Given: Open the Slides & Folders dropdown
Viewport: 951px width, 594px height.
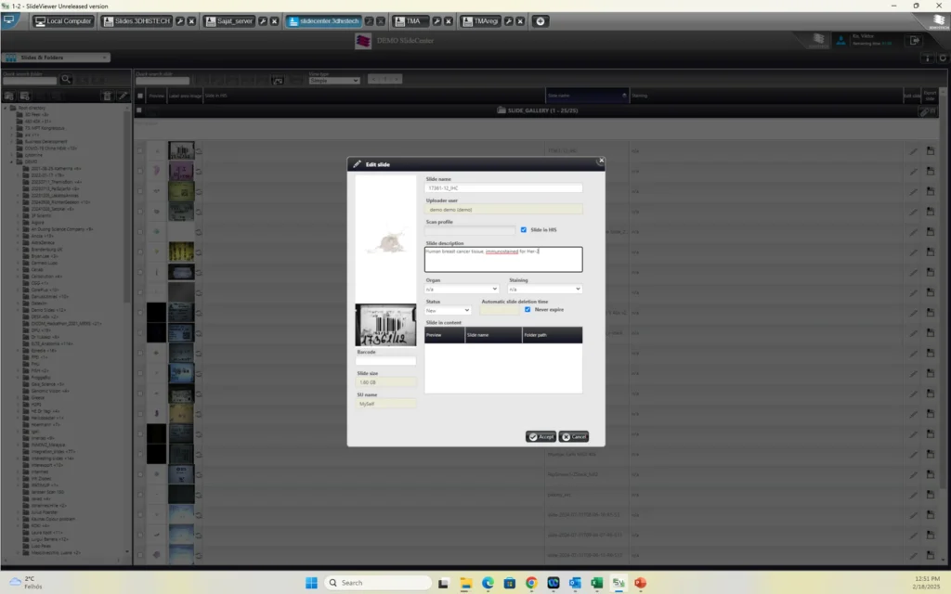Looking at the screenshot, I should click(x=56, y=58).
